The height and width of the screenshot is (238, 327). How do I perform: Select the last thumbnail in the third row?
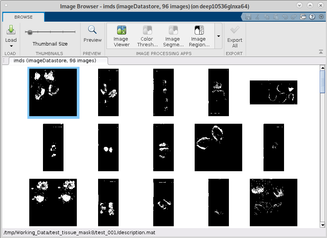click(273, 202)
